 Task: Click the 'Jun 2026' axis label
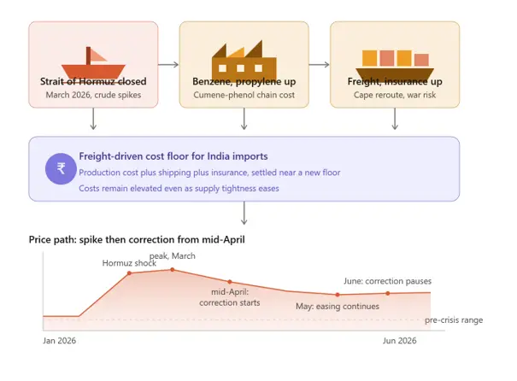(400, 341)
